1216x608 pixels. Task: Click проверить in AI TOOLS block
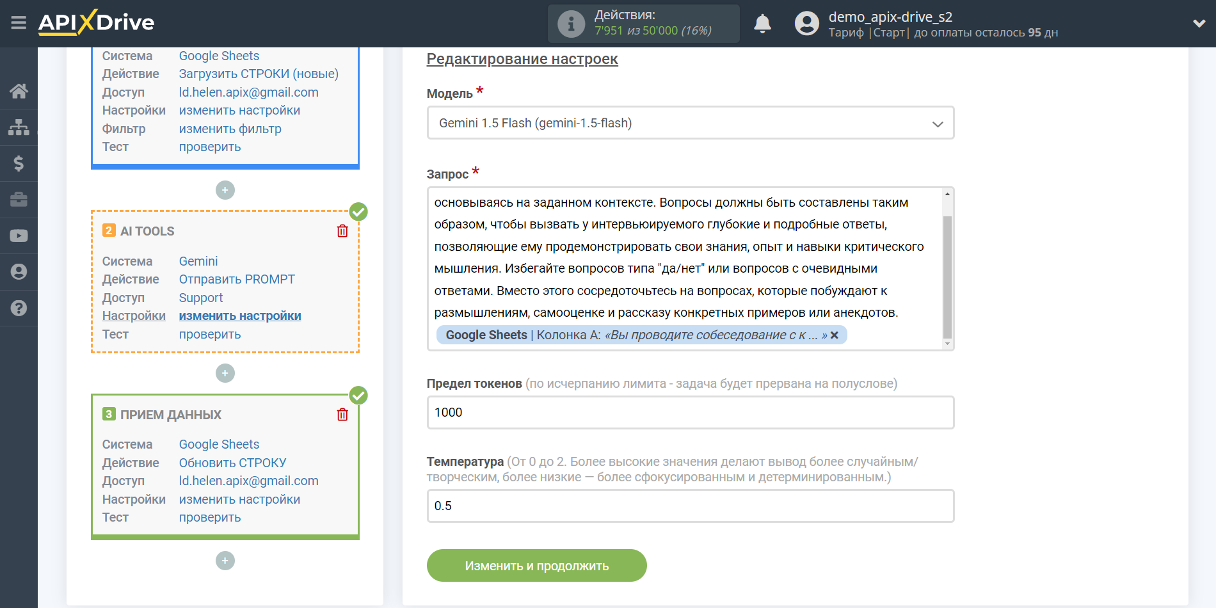coord(209,334)
